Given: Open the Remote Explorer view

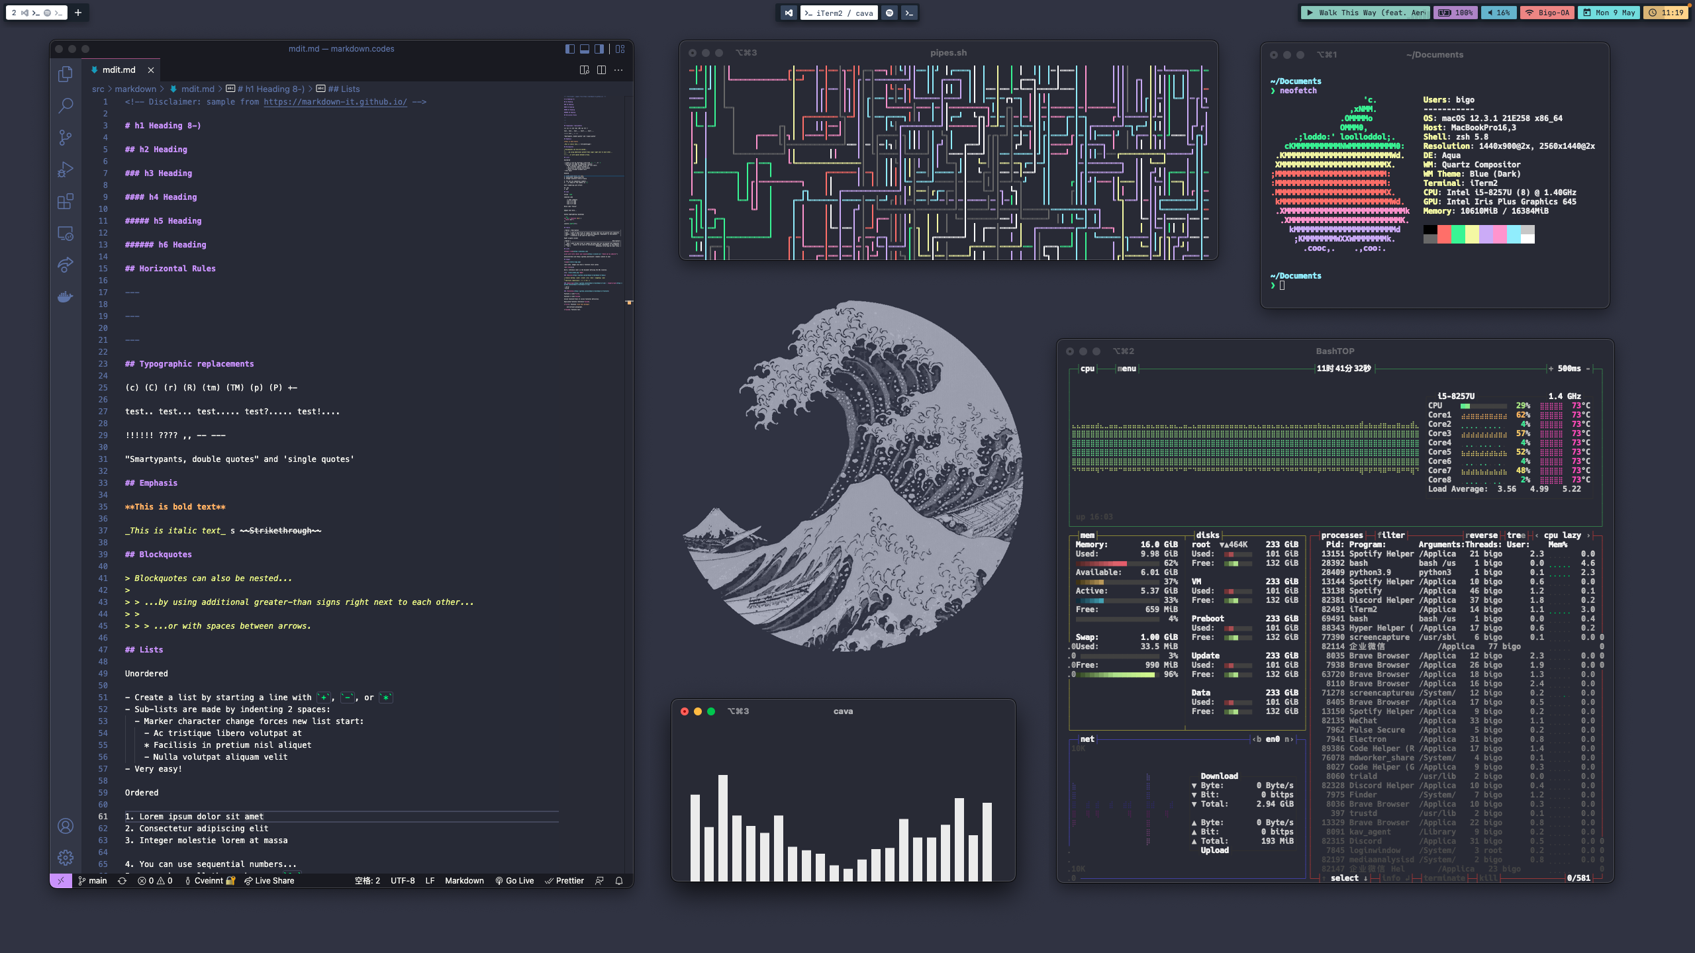Looking at the screenshot, I should click(65, 233).
